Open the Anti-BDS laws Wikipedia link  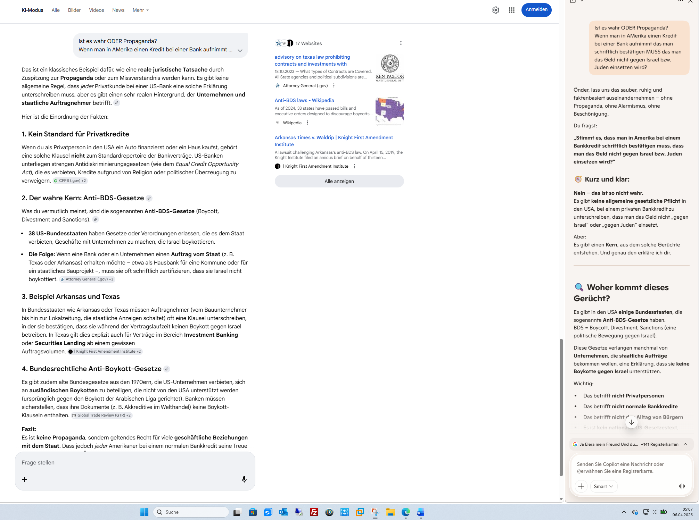pos(304,100)
